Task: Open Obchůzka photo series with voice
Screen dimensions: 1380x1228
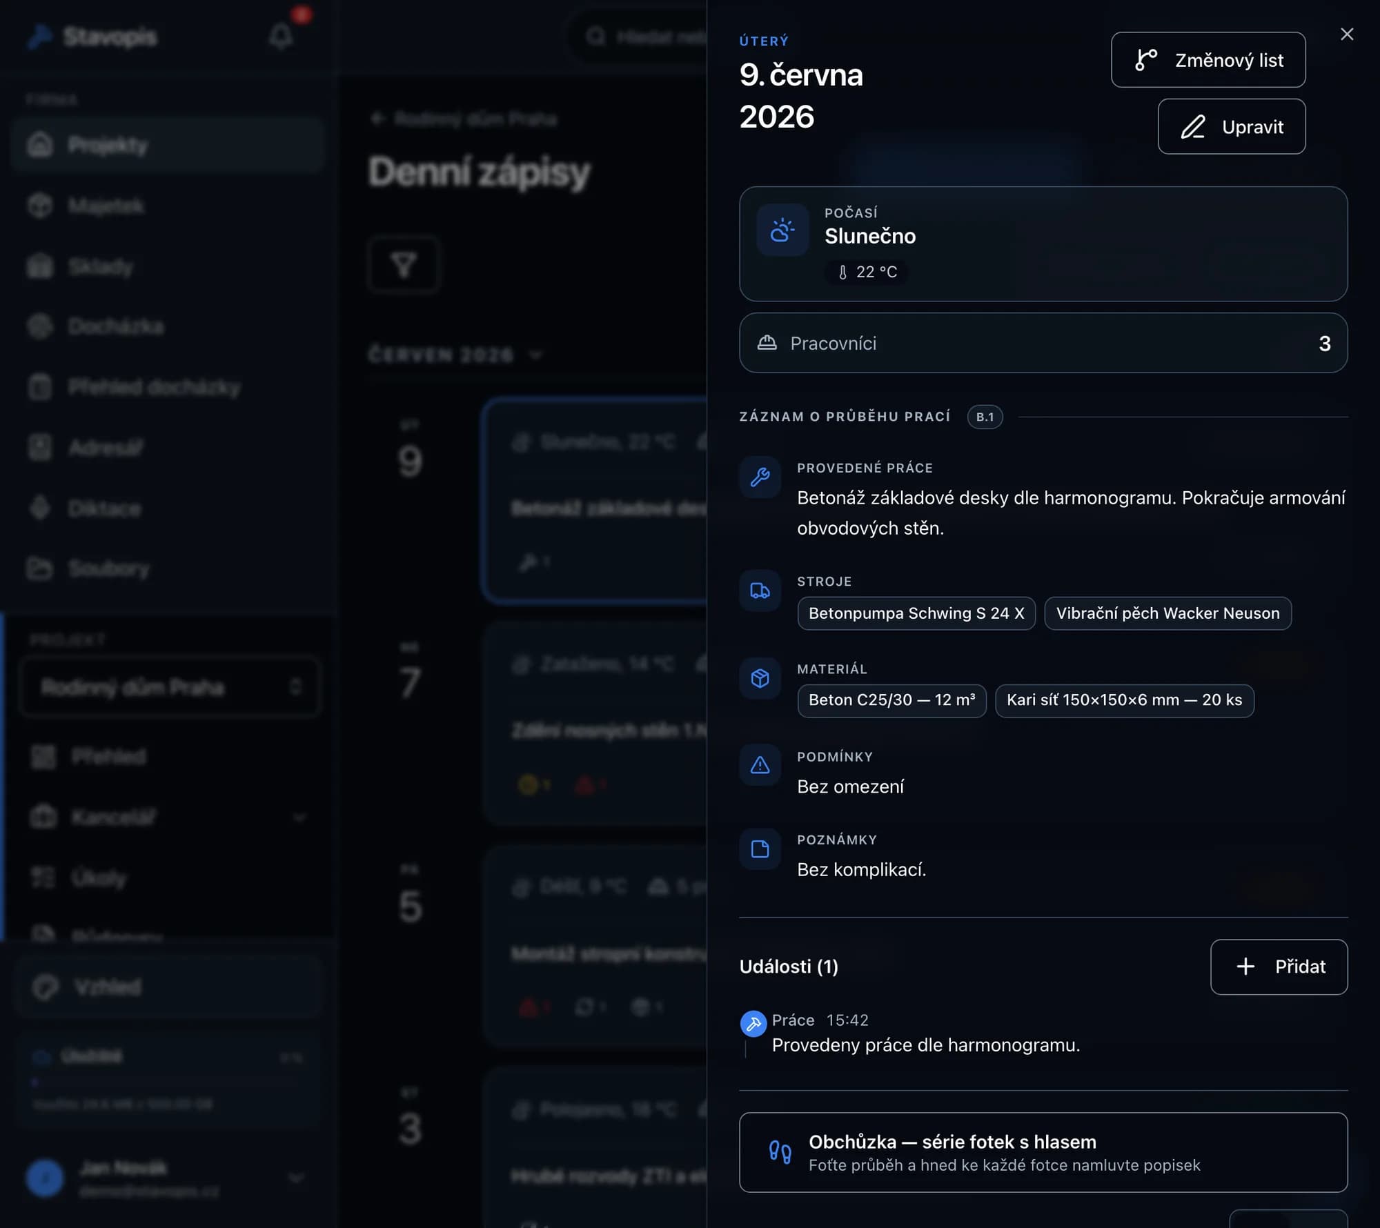Action: click(x=1043, y=1152)
